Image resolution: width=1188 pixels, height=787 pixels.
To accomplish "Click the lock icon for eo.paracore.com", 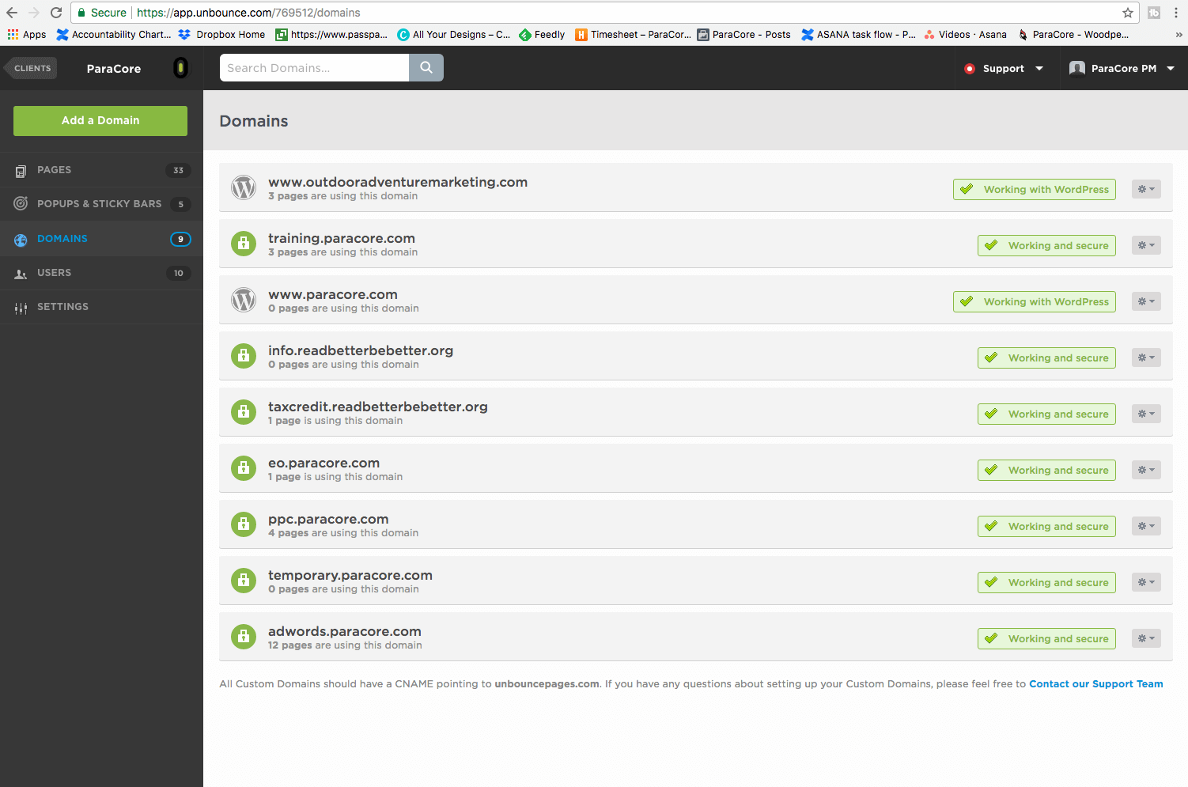I will tap(244, 468).
